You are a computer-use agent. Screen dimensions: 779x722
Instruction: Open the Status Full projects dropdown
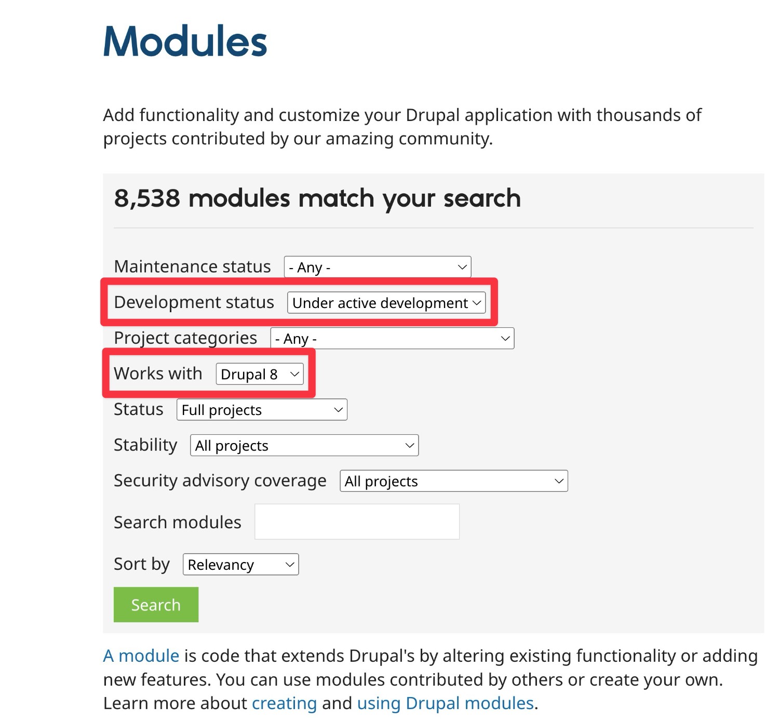click(262, 410)
